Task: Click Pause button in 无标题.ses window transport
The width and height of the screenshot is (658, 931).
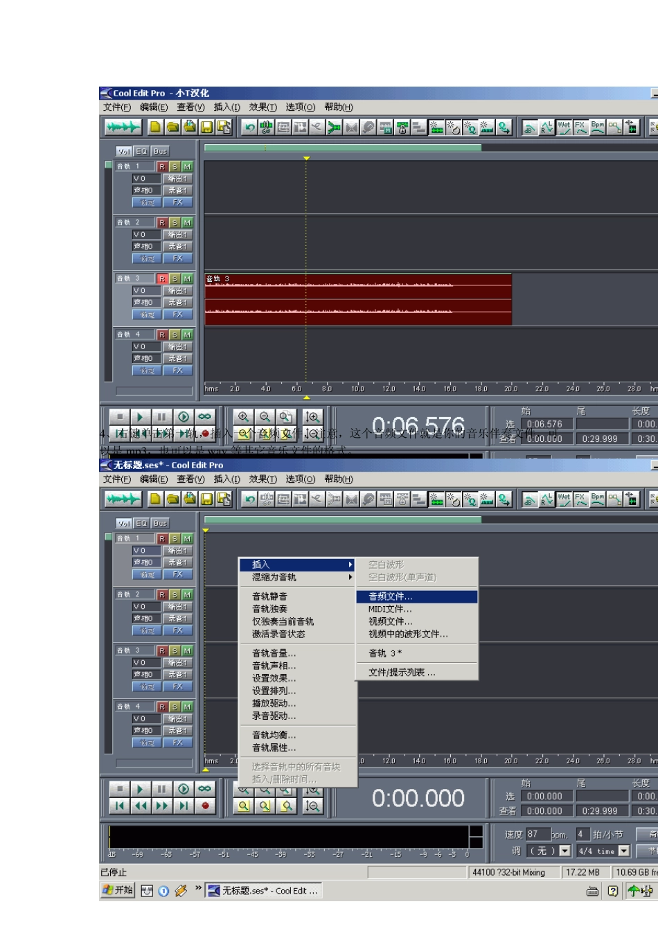Action: point(161,788)
